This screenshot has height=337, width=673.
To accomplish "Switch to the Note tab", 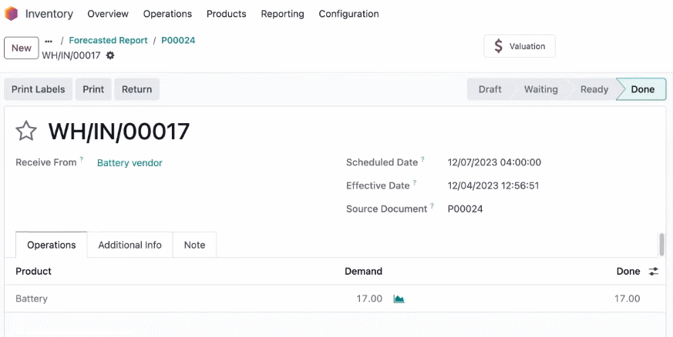I will [194, 245].
